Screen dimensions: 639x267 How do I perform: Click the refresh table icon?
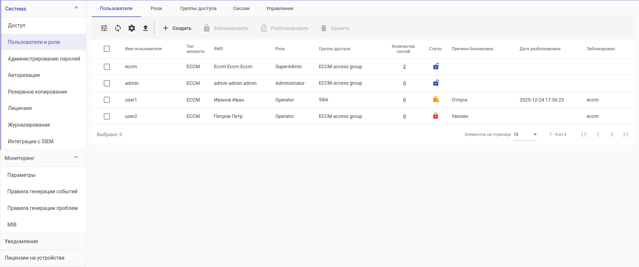[118, 28]
